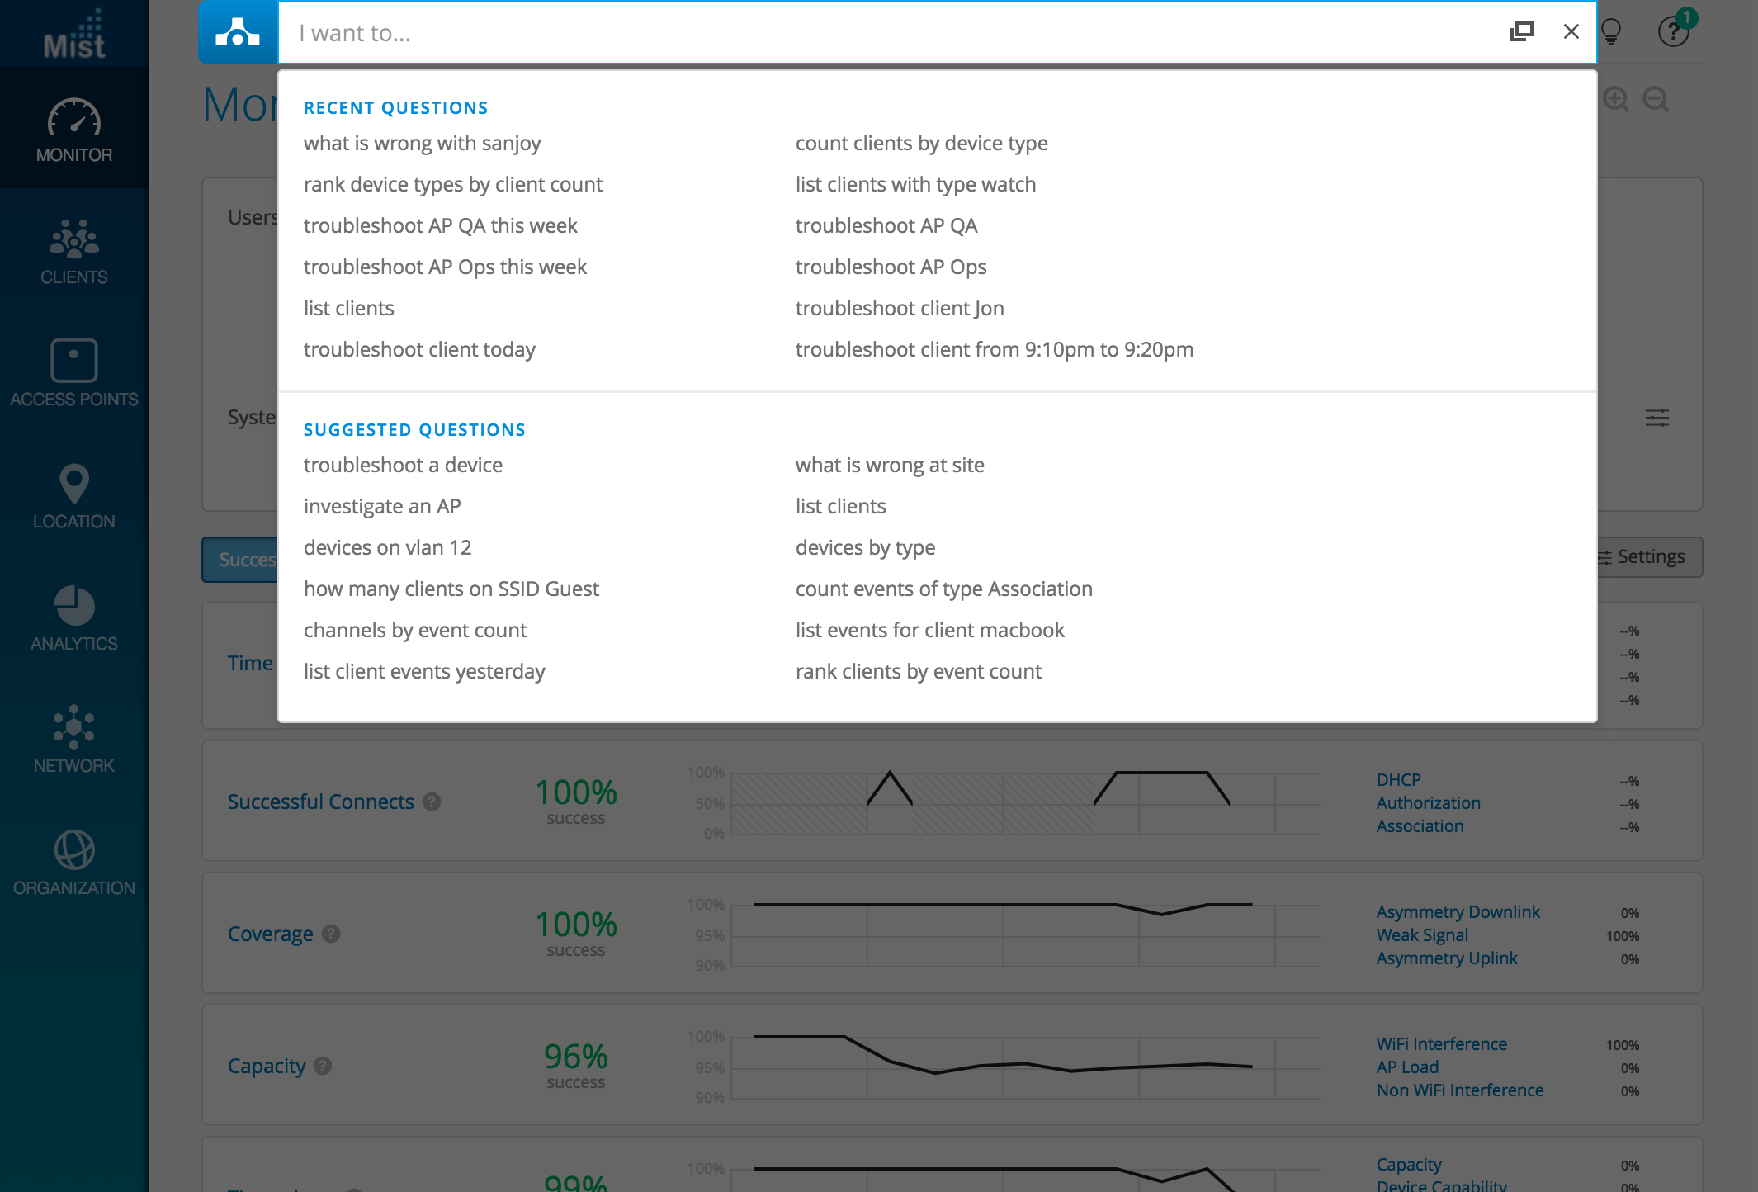1758x1192 pixels.
Task: Click the Successful Connects metric link
Action: coord(320,802)
